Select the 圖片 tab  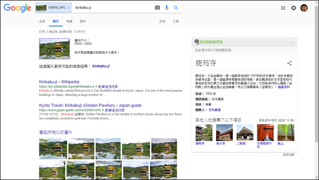(56, 21)
